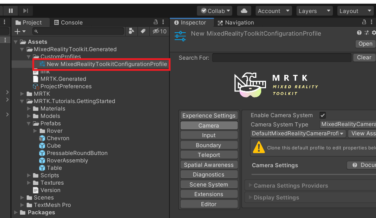Collapse the CustomProfiles folder
This screenshot has width=376, height=218.
29,57
